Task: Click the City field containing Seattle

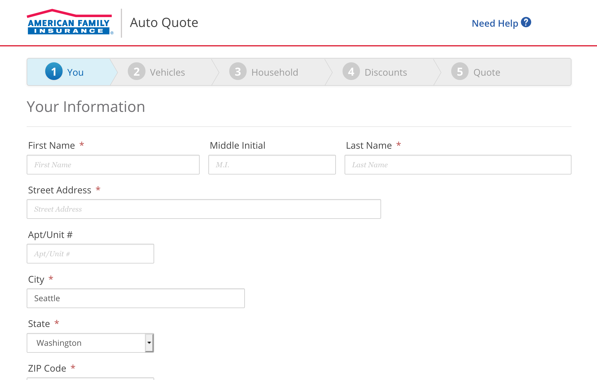Action: click(x=135, y=298)
